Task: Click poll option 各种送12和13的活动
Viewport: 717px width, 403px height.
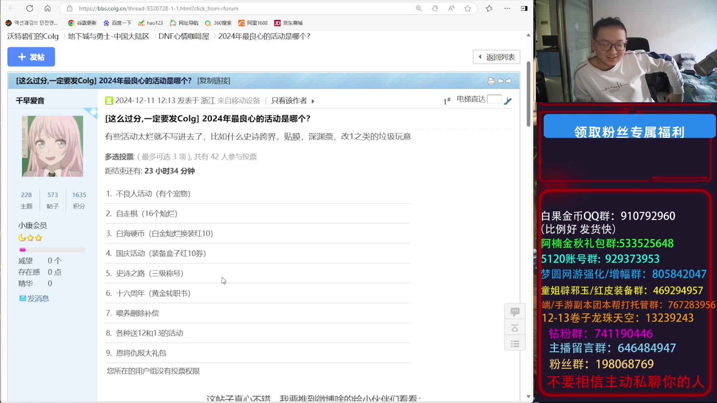Action: pyautogui.click(x=149, y=333)
